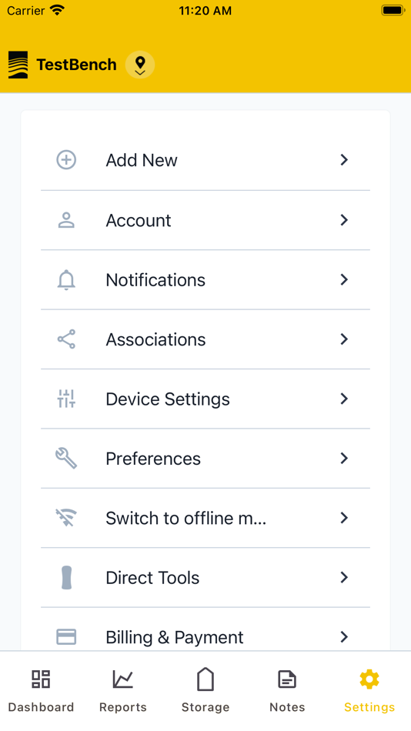The width and height of the screenshot is (411, 731).
Task: Tap the Switch to offline mode option
Action: [205, 519]
